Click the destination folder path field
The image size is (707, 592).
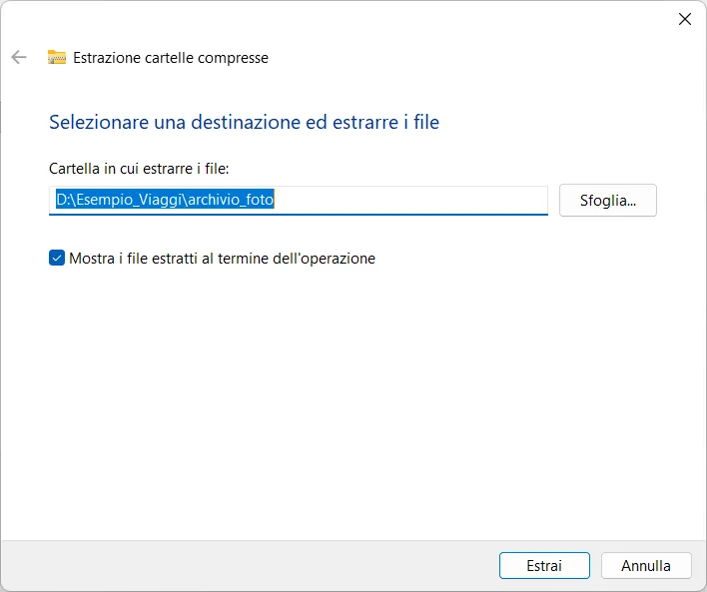click(x=298, y=200)
